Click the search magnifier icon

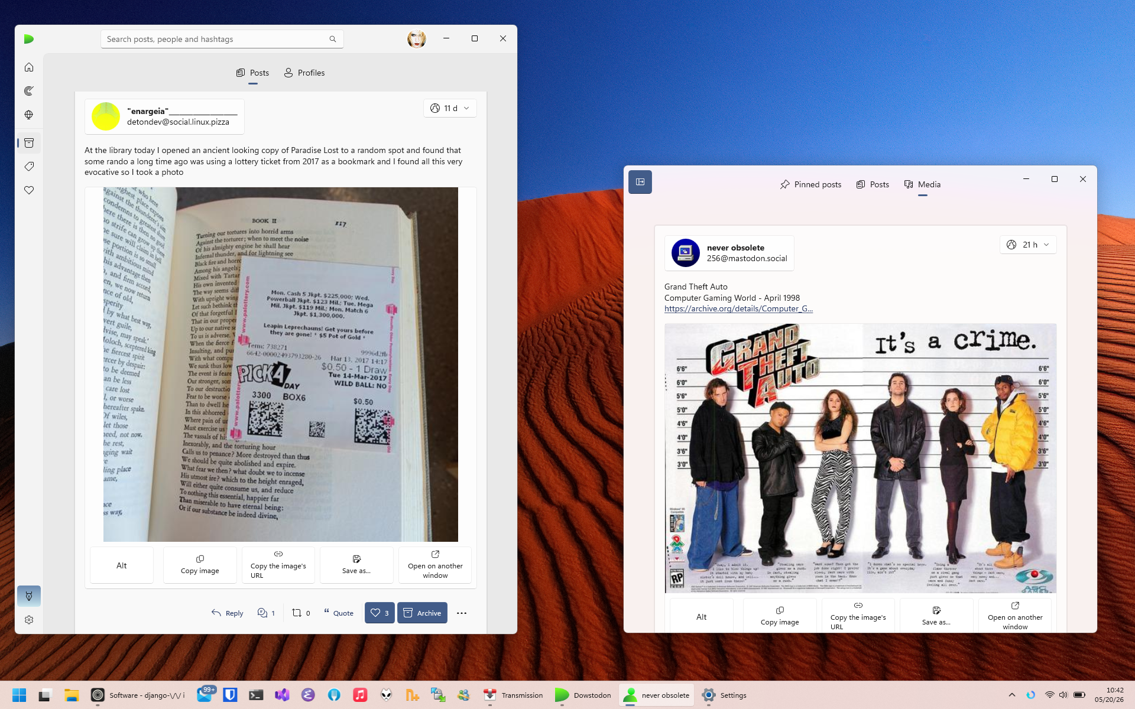pyautogui.click(x=333, y=39)
